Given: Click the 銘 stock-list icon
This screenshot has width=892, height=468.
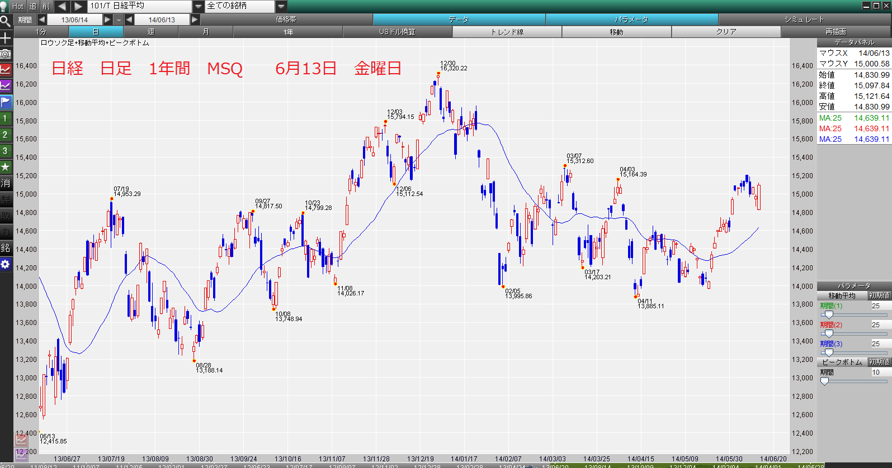Looking at the screenshot, I should coord(6,248).
